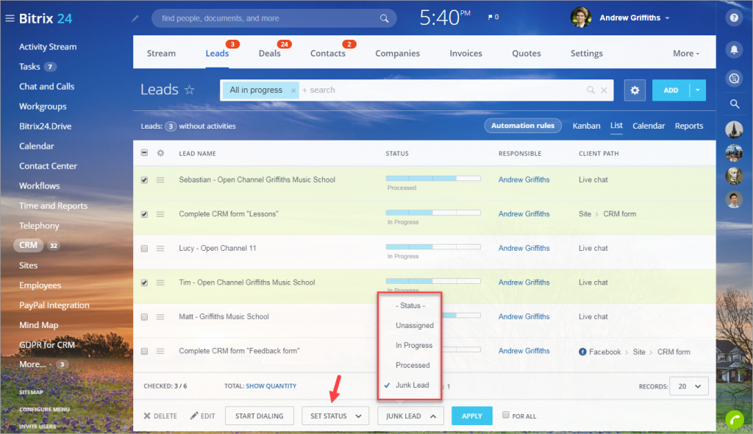The image size is (753, 434).
Task: Click the pencil edit icon near logo
Action: click(x=135, y=18)
